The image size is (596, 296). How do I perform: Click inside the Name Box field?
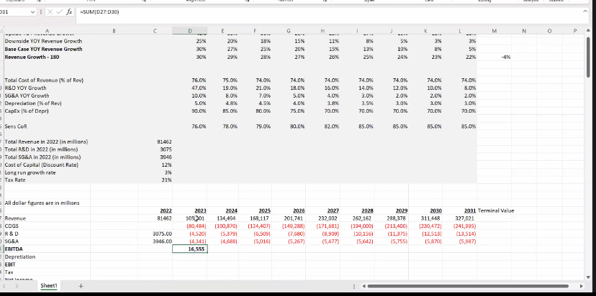coord(14,11)
